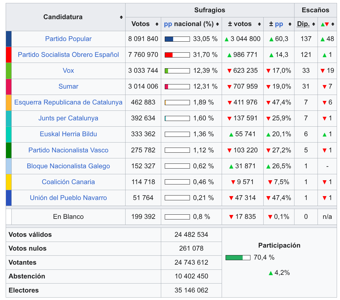The image size is (340, 300).
Task: Follow the Vox party link
Action: (x=68, y=71)
